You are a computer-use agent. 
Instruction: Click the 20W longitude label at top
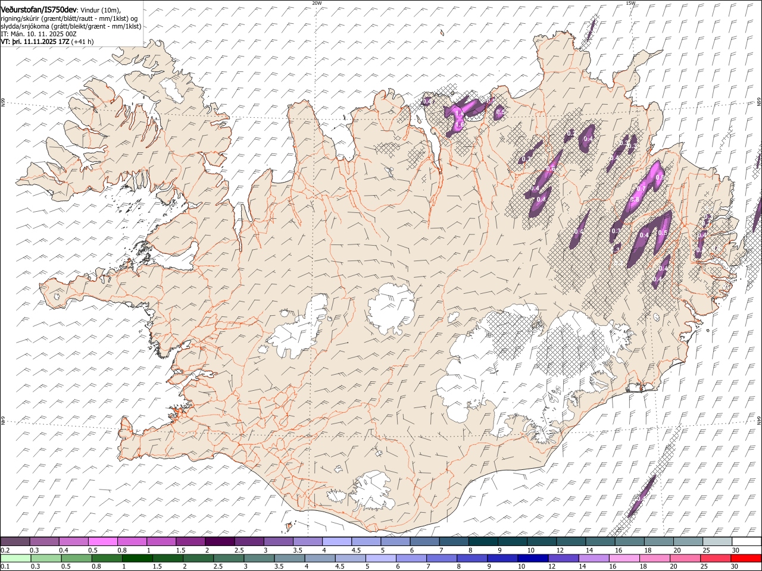pyautogui.click(x=317, y=3)
